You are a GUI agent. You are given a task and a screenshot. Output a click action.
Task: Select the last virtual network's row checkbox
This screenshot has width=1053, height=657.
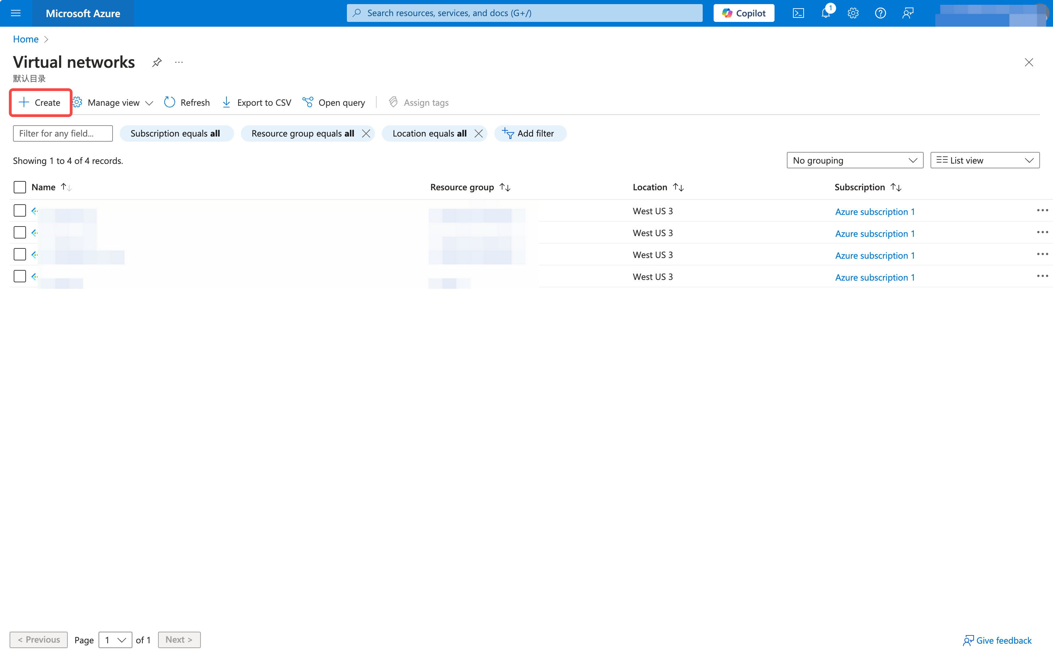tap(19, 276)
